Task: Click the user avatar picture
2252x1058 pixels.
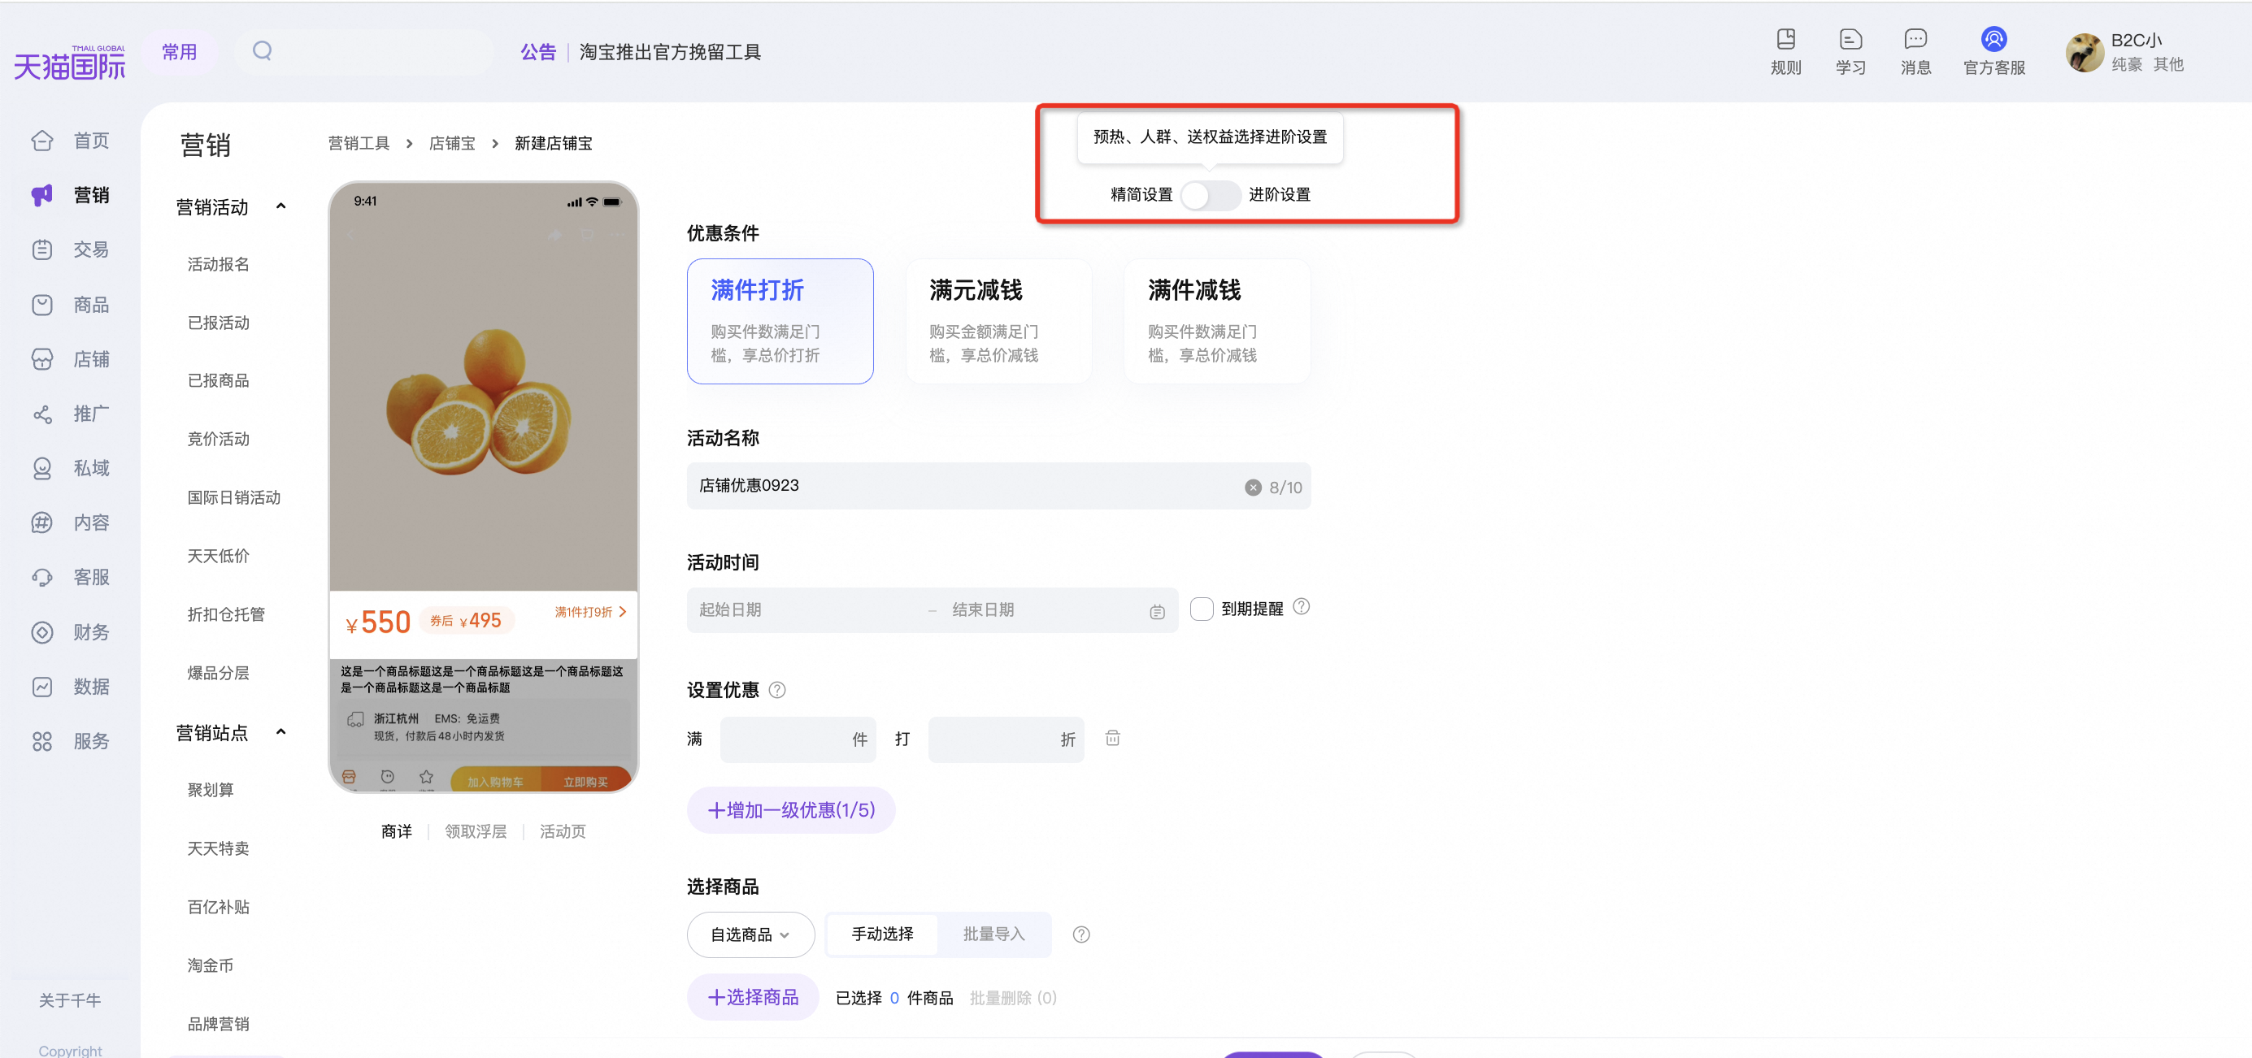Action: (2085, 53)
